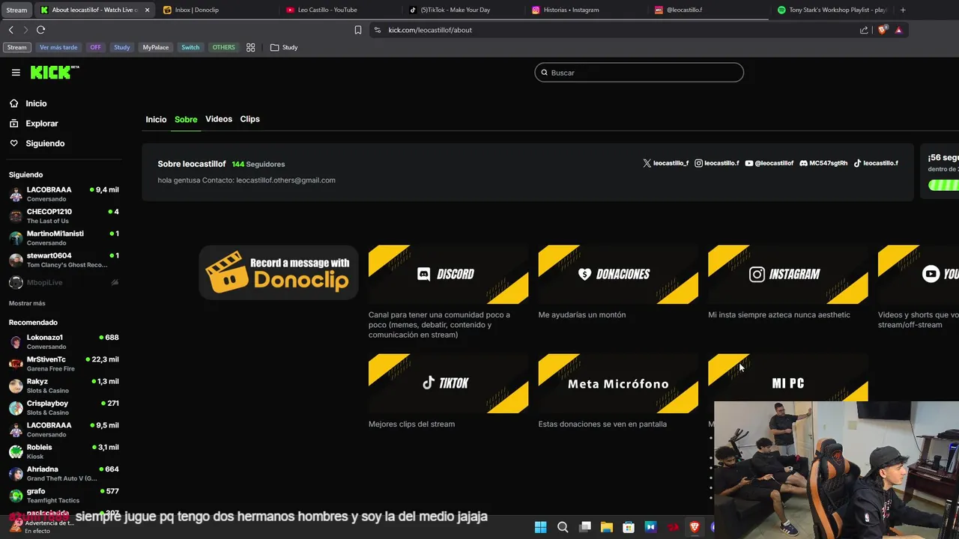This screenshot has width=959, height=539.
Task: Open the Discord invite link MC547sgtRh
Action: [x=823, y=163]
